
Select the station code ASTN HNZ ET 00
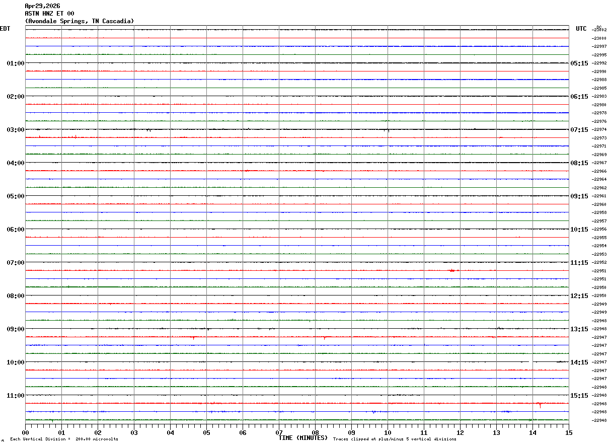click(49, 14)
